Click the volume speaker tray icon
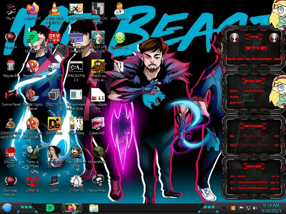Viewport: 286px width, 214px height. tap(255, 208)
